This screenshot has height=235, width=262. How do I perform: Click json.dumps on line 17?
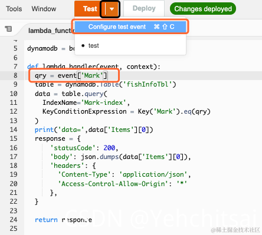(100, 157)
